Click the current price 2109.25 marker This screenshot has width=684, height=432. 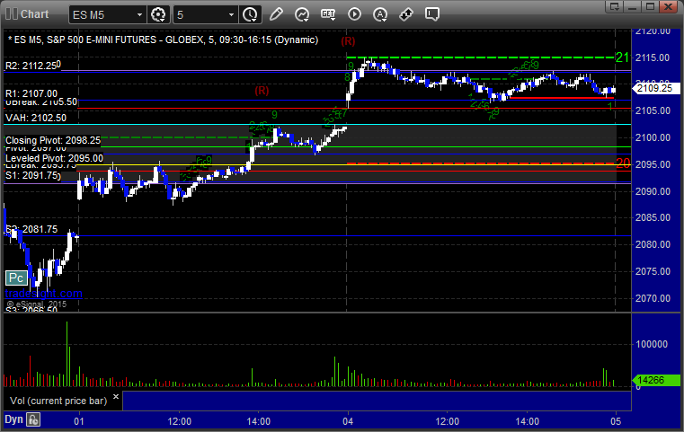(654, 89)
